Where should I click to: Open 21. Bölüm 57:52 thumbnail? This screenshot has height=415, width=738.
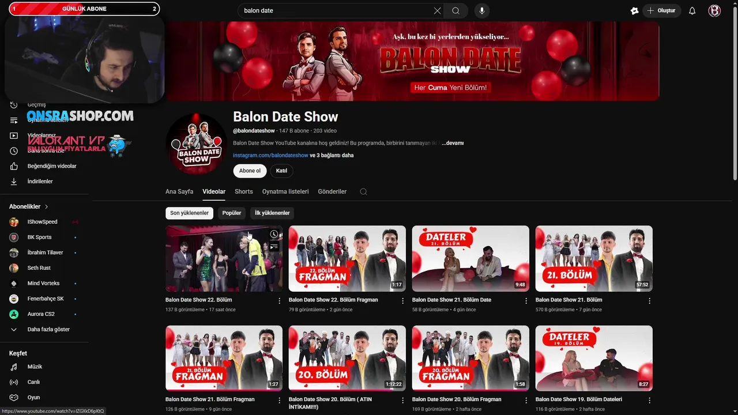click(x=594, y=258)
